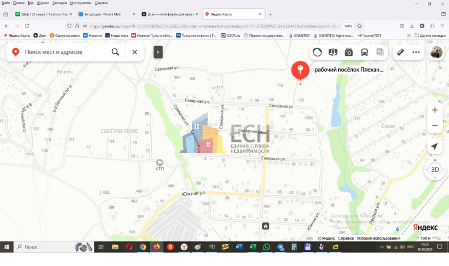Open the Наша тема bookmark
The image size is (449, 266).
tap(116, 35)
